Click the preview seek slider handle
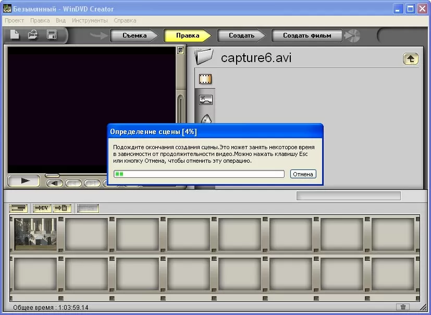The image size is (431, 315). coord(52,175)
